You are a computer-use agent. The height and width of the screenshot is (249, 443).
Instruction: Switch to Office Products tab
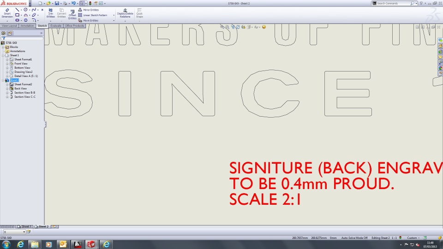(74, 26)
